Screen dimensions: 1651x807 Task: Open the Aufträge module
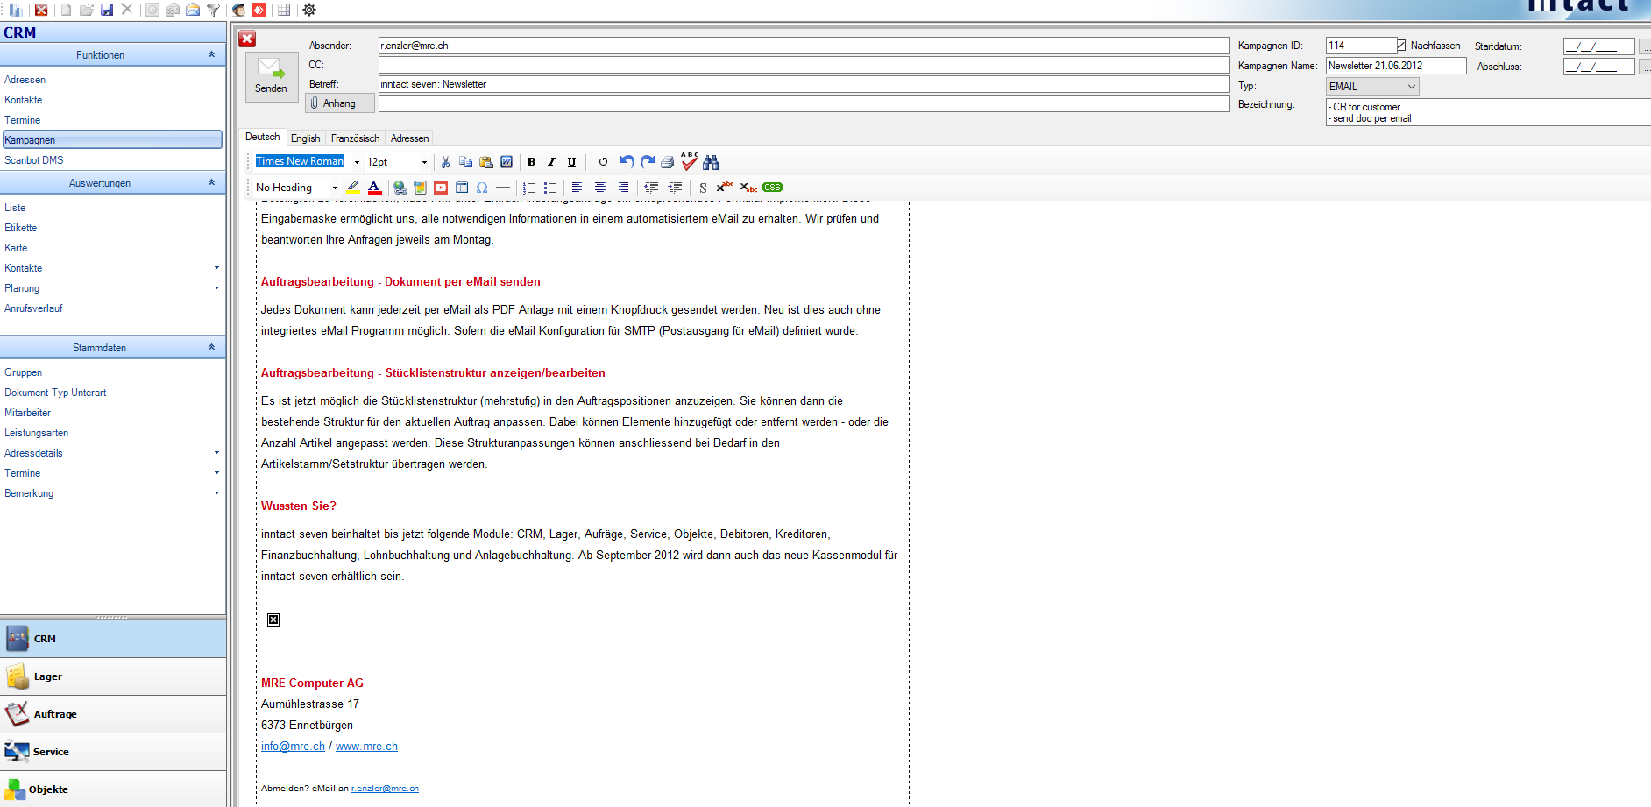tap(113, 714)
